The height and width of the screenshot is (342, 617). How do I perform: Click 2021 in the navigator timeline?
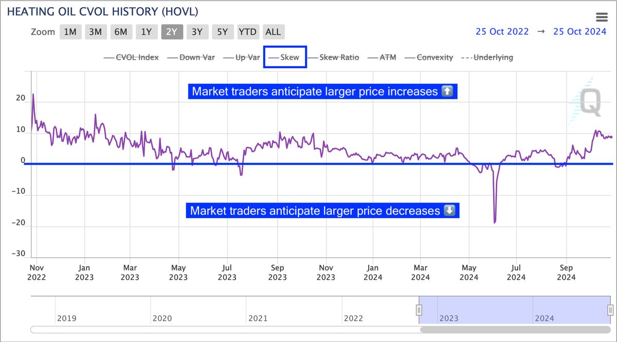258,318
